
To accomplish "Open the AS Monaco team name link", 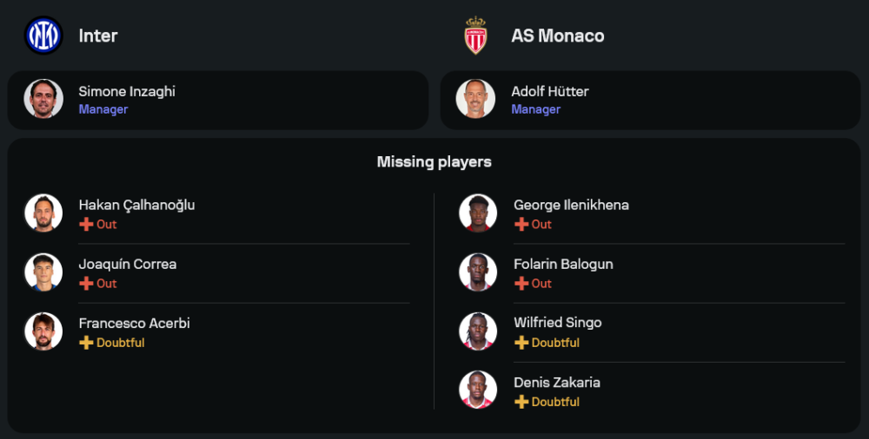I will [558, 36].
